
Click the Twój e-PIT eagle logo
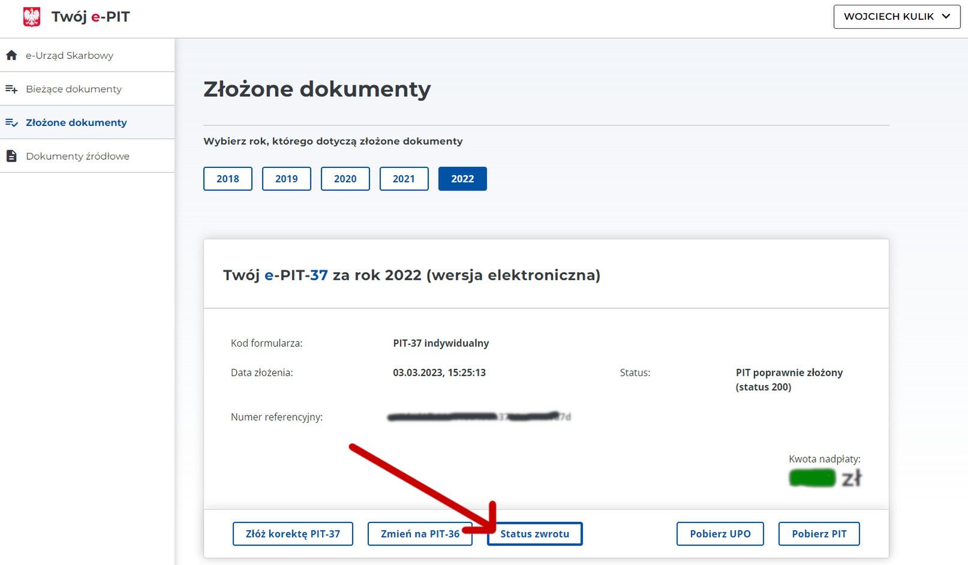point(31,16)
